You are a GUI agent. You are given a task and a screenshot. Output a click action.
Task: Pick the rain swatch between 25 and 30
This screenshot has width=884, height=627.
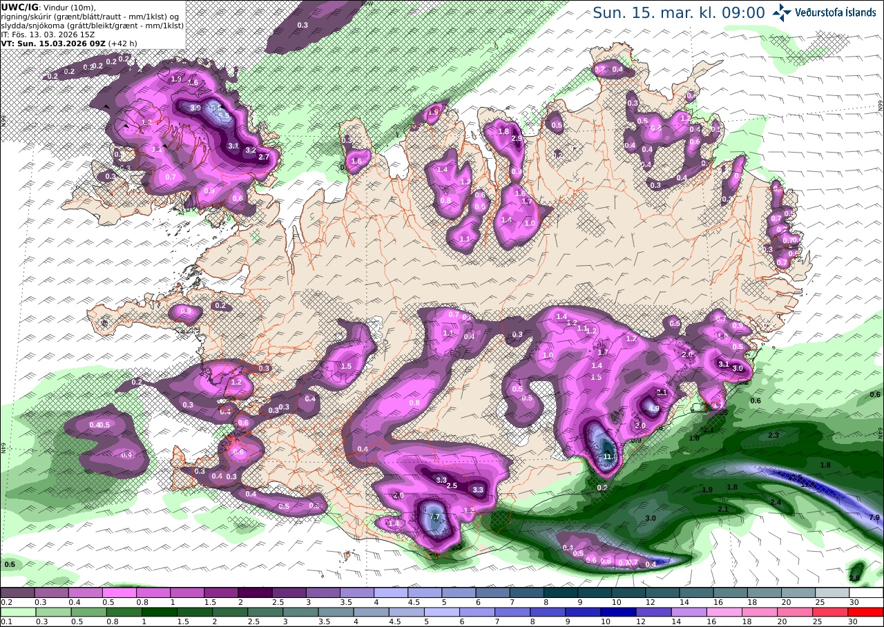click(832, 612)
